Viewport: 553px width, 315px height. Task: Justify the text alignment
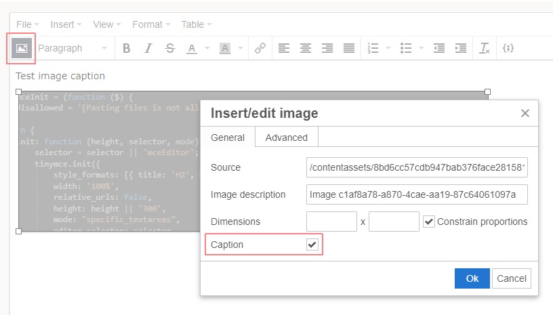[x=348, y=48]
